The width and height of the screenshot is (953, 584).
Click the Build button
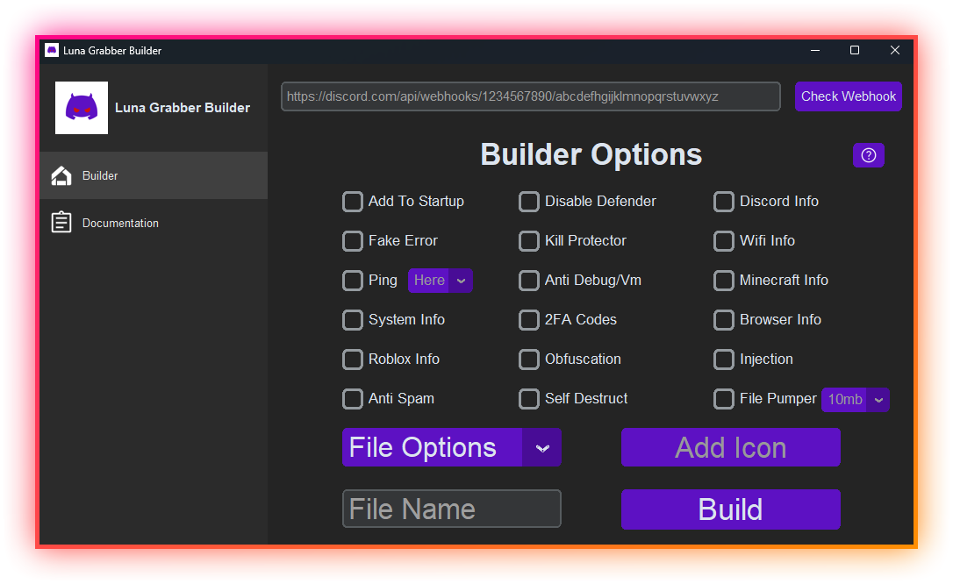tap(730, 509)
